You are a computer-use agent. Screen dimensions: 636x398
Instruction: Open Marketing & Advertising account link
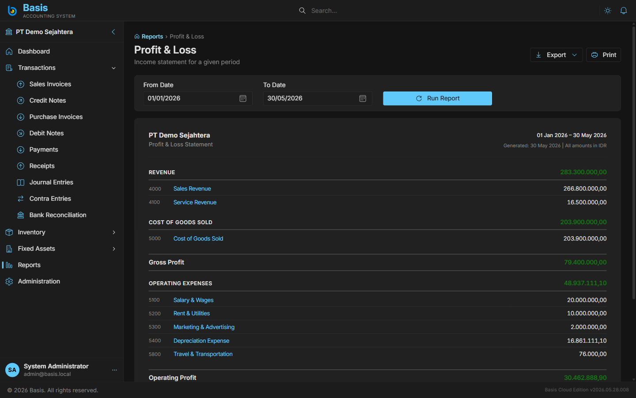[x=204, y=327]
